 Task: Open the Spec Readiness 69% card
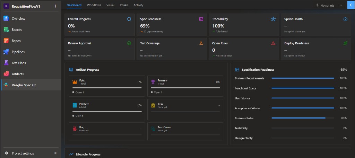coord(172,25)
